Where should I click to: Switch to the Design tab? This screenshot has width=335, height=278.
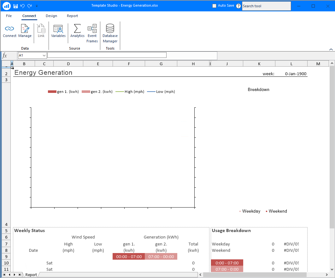click(51, 16)
